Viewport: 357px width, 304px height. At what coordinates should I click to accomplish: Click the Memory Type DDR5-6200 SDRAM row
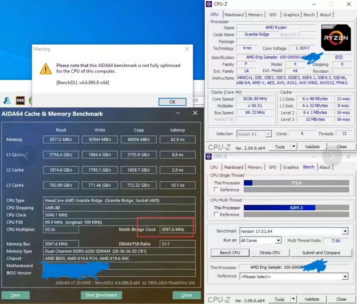pos(119,251)
